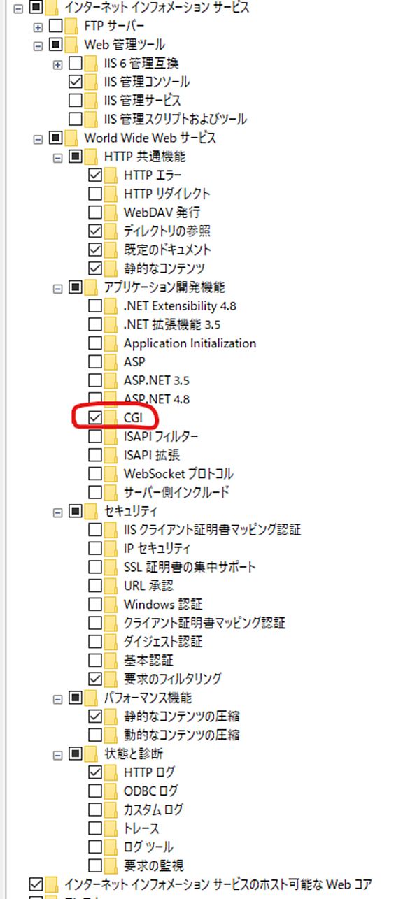
Task: Enable Windows 認証 checkbox
Action: click(x=95, y=605)
